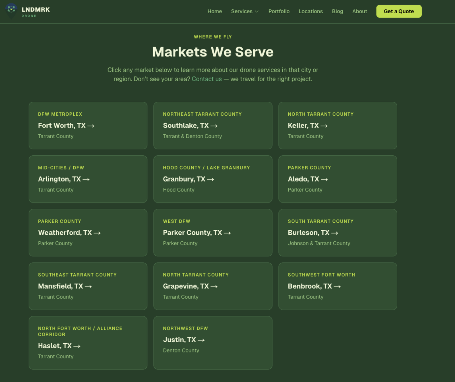Click the arrow beside Southlake, TX
Screen dimensions: 455x382
tap(214, 126)
